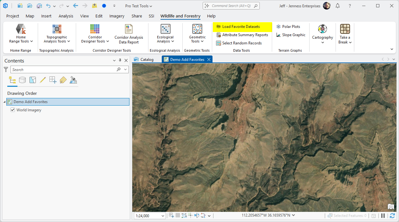399x222 pixels.
Task: Click the Open Project folder icon
Action: coord(29,6)
